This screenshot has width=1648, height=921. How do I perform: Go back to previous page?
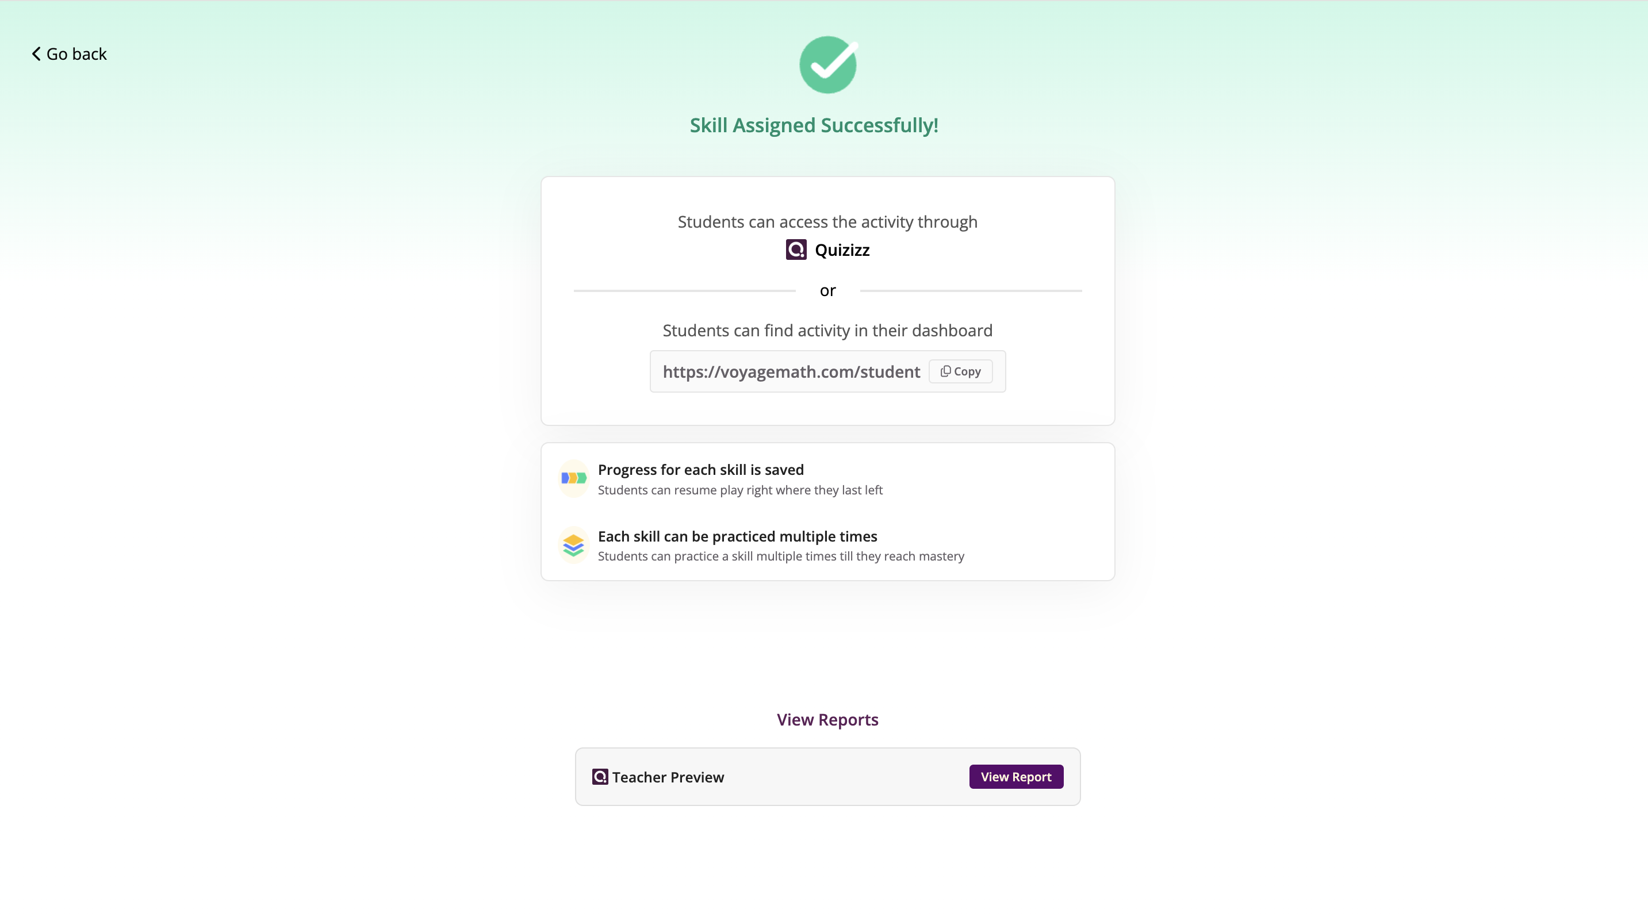tap(69, 53)
